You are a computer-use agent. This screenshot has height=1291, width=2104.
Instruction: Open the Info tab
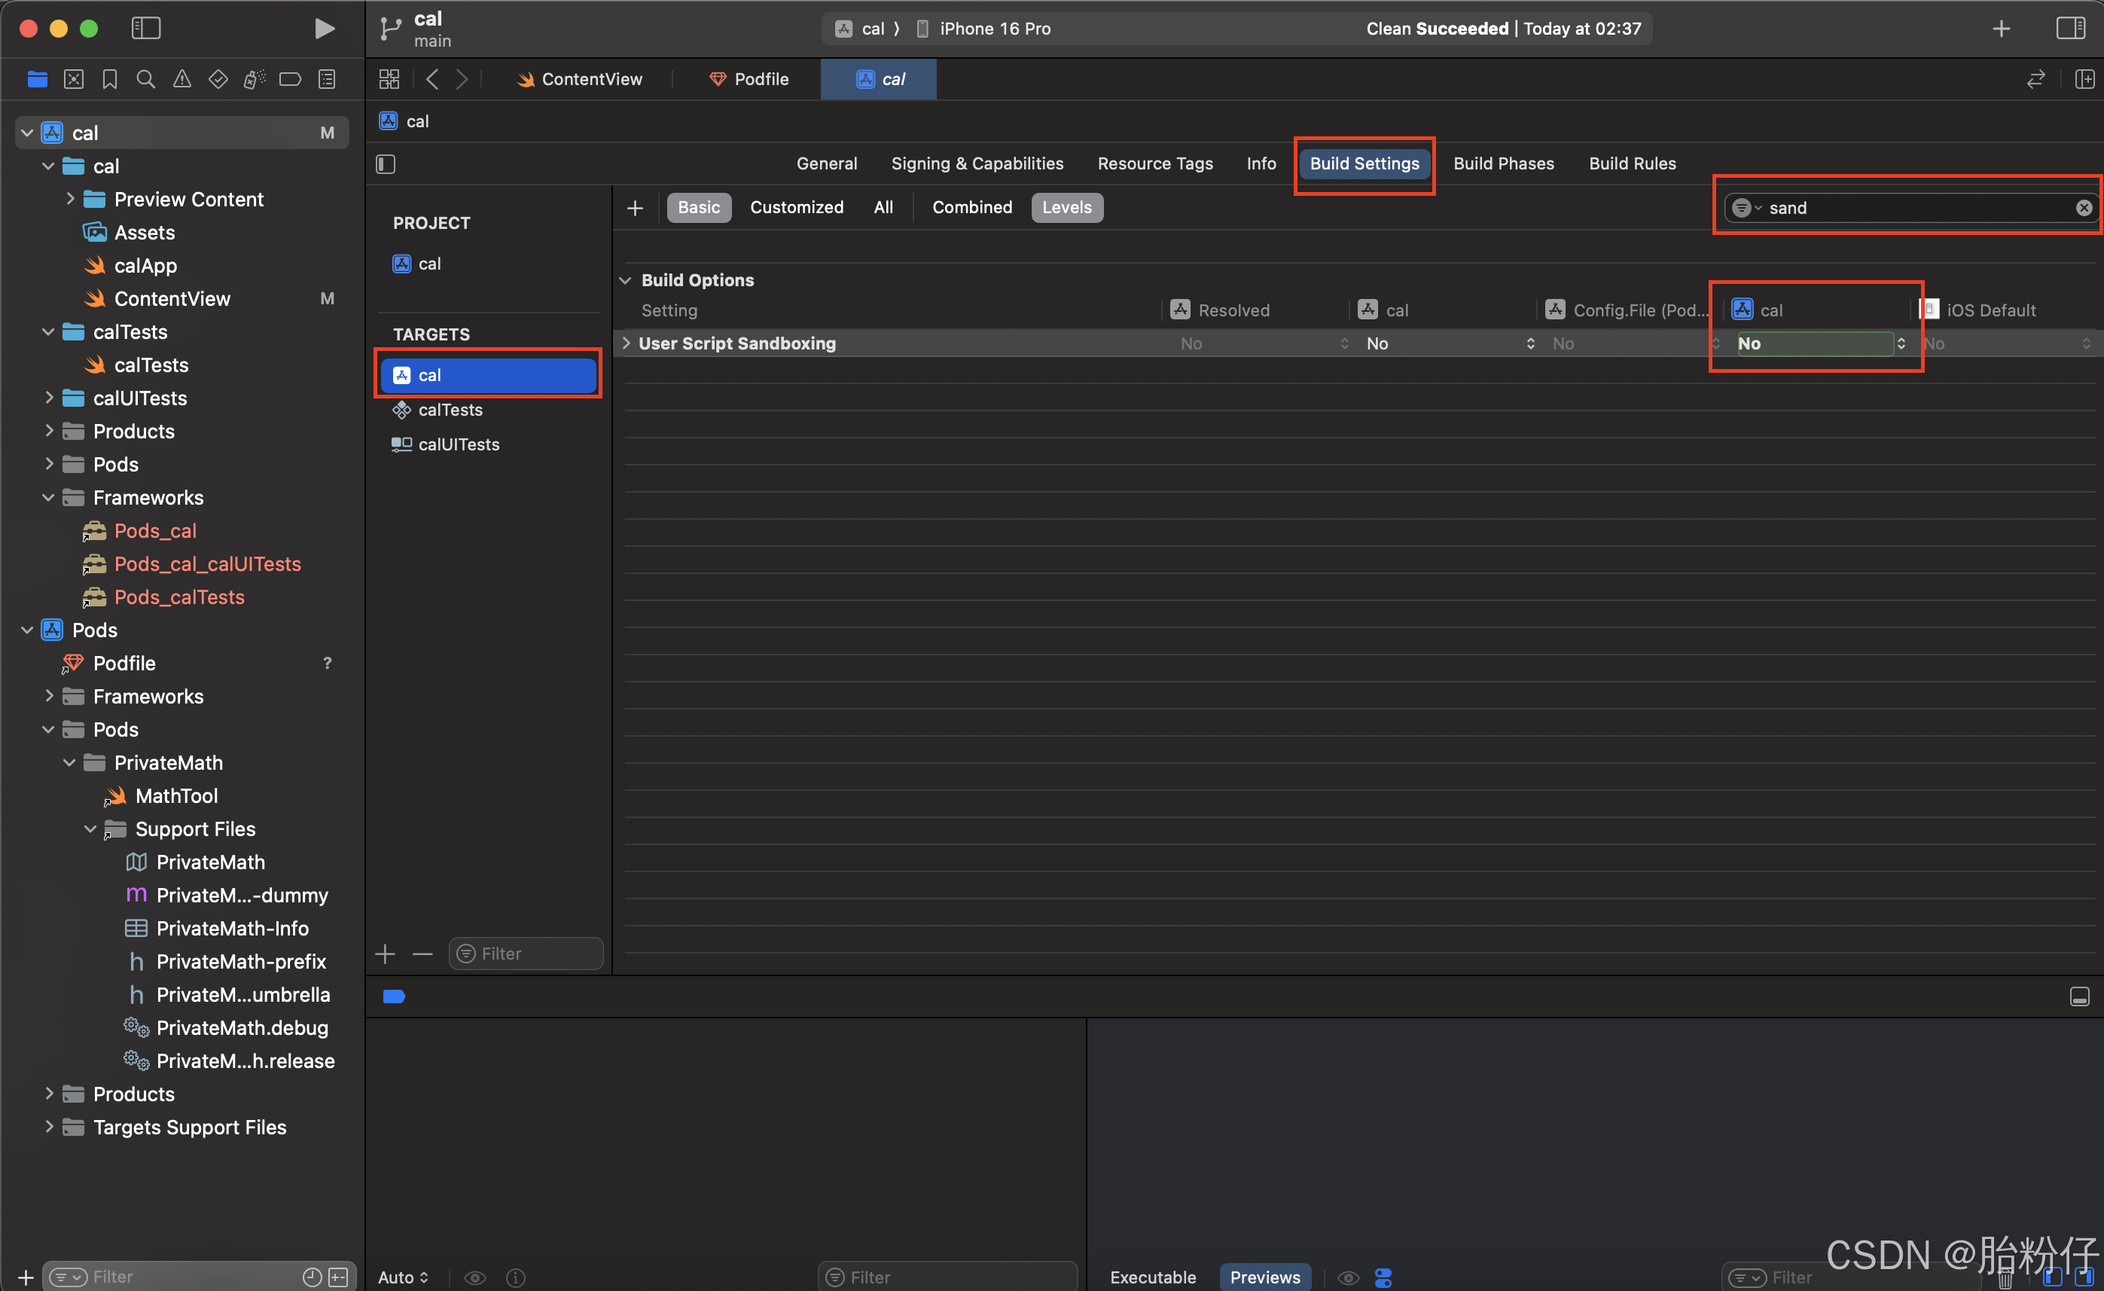(1261, 164)
